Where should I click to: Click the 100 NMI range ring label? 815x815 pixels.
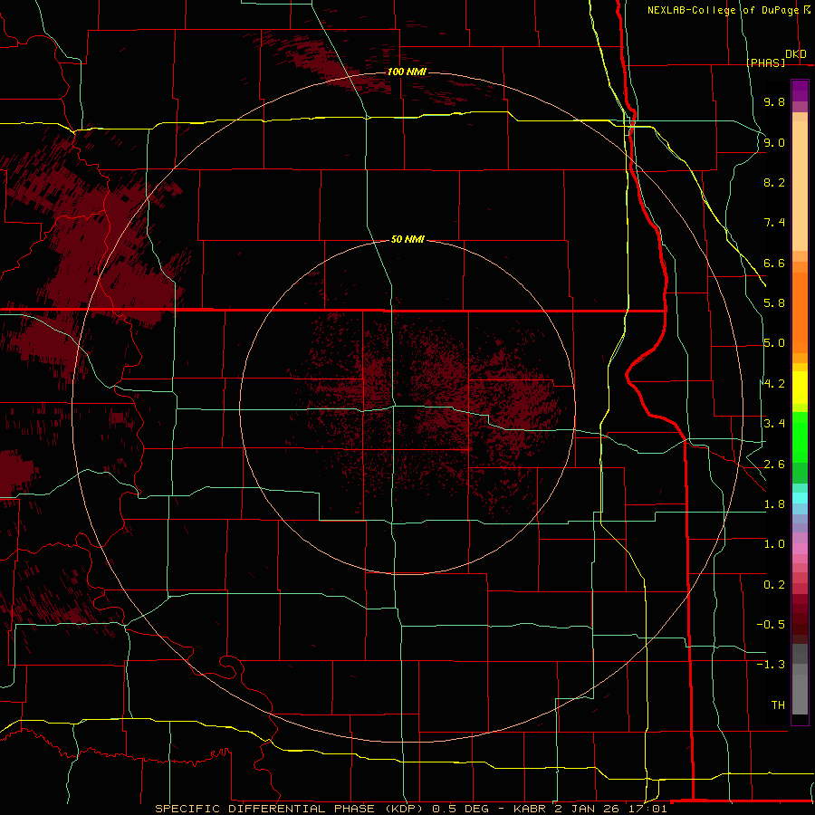(407, 72)
